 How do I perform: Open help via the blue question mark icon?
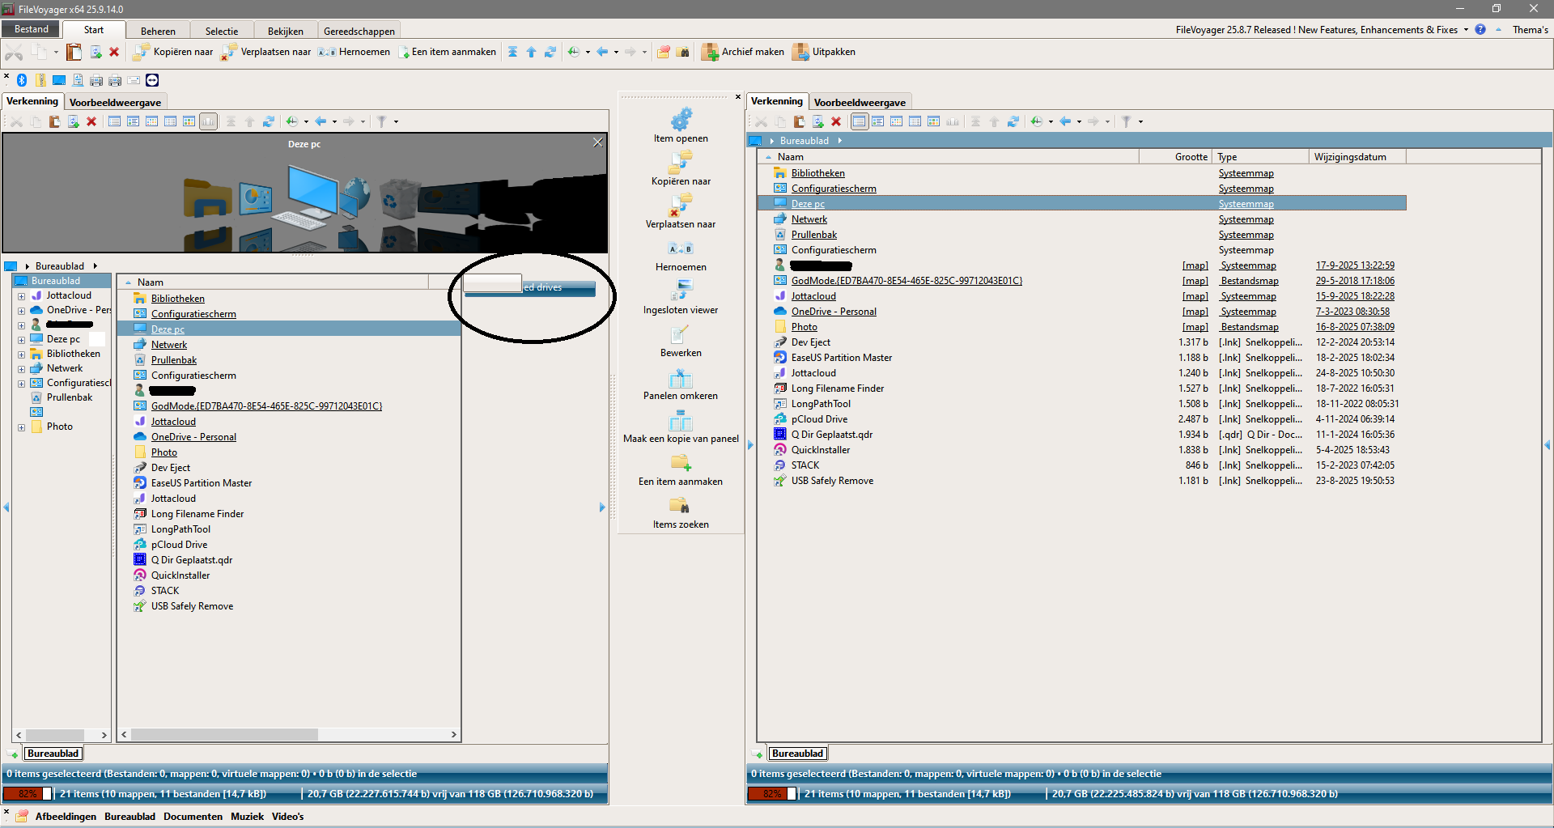pos(1480,30)
